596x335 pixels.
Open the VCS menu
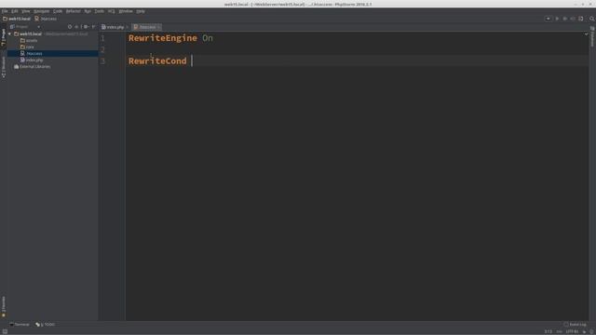coord(112,11)
